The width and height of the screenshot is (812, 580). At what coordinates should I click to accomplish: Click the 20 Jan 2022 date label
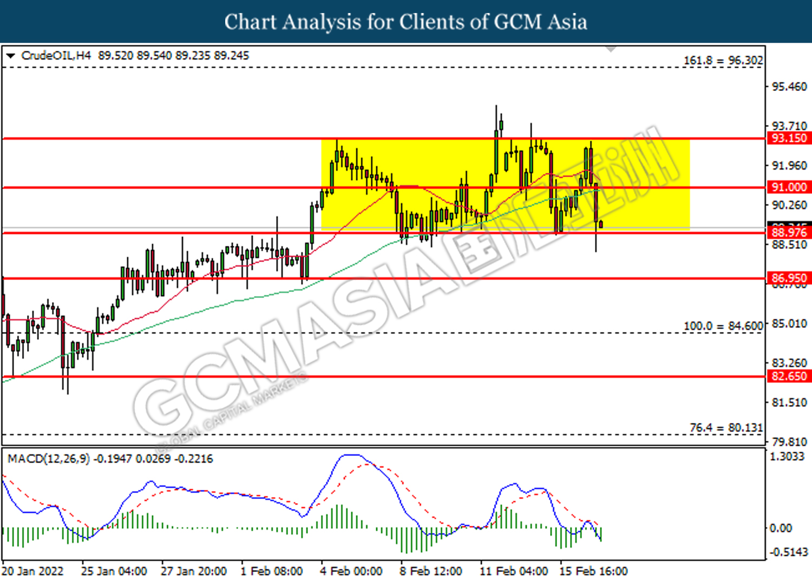(32, 571)
